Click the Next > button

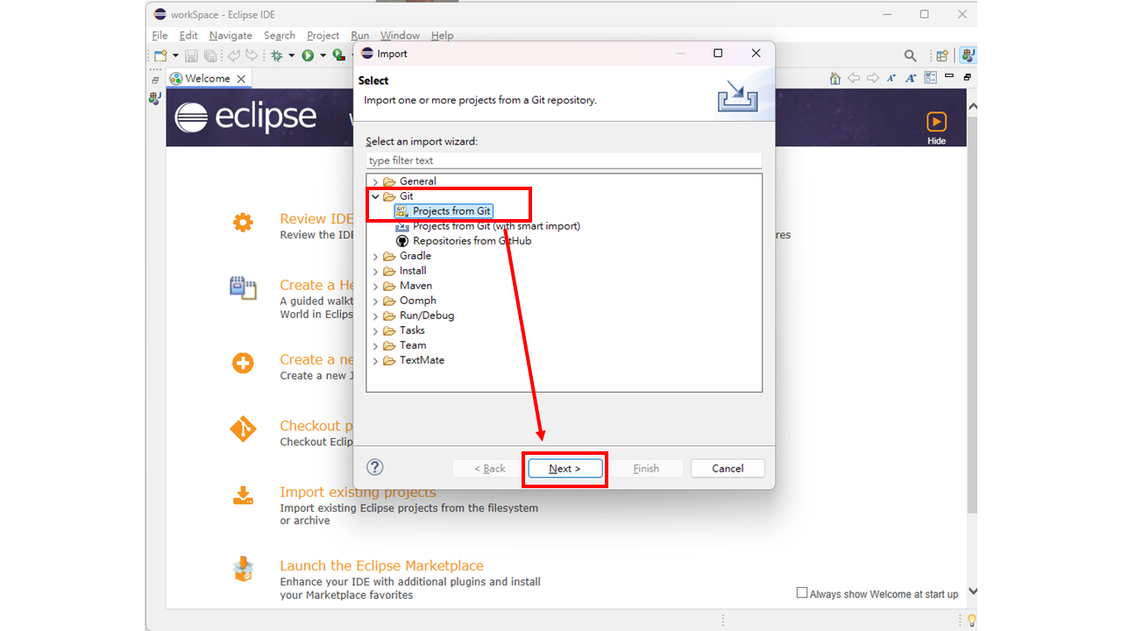pyautogui.click(x=565, y=468)
